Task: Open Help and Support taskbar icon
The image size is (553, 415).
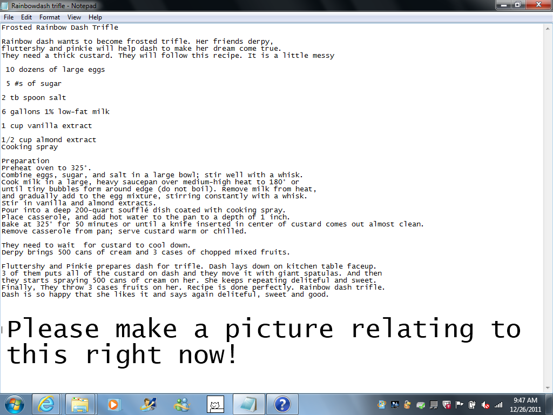Action: click(282, 404)
